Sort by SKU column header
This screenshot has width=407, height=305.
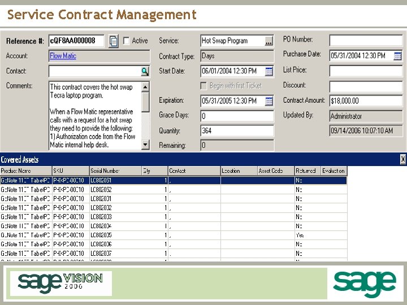(71, 171)
